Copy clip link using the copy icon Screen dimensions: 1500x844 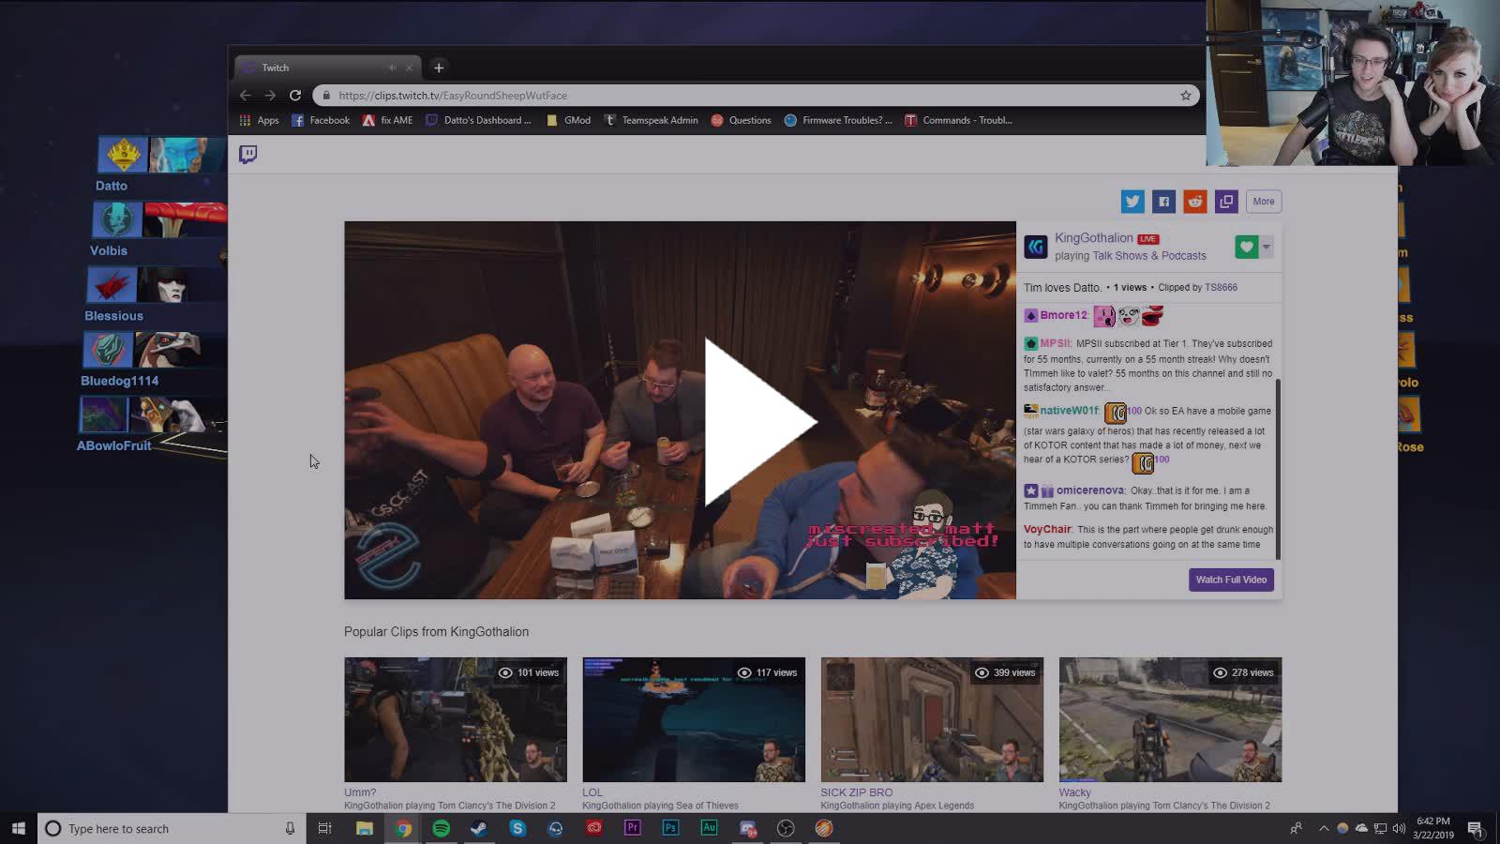coord(1226,202)
